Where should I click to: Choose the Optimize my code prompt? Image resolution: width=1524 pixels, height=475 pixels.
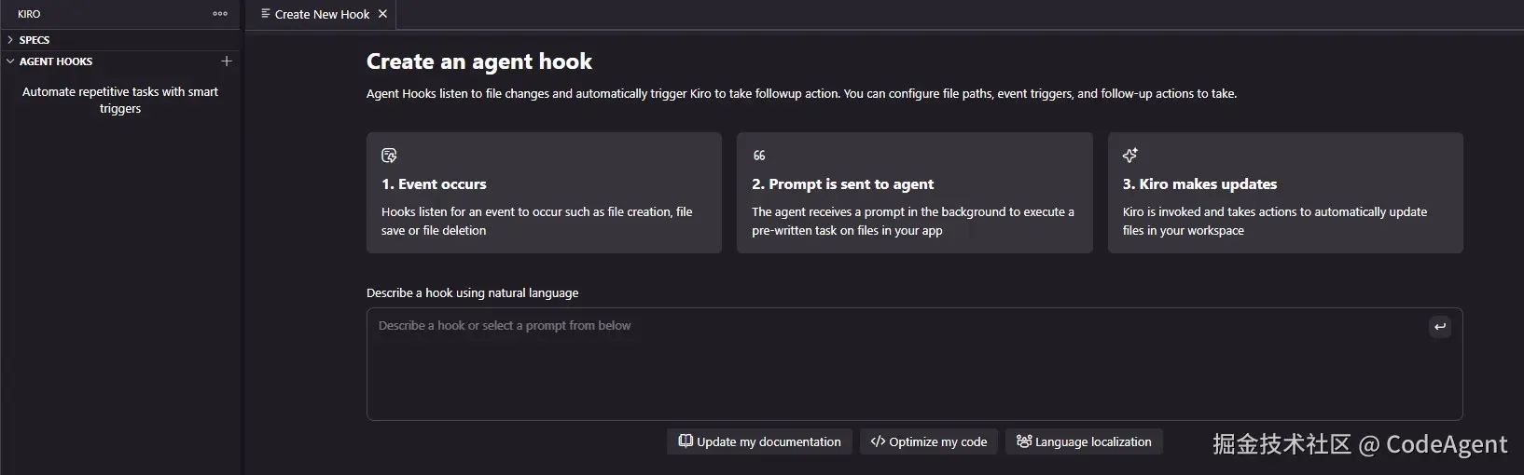pos(929,441)
